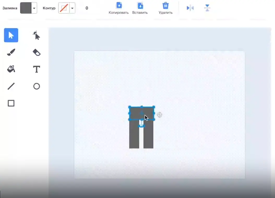Click the left gray leg rectangle
This screenshot has height=198, width=275.
[x=134, y=134]
